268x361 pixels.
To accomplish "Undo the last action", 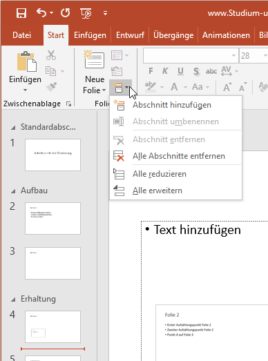I will tap(41, 12).
